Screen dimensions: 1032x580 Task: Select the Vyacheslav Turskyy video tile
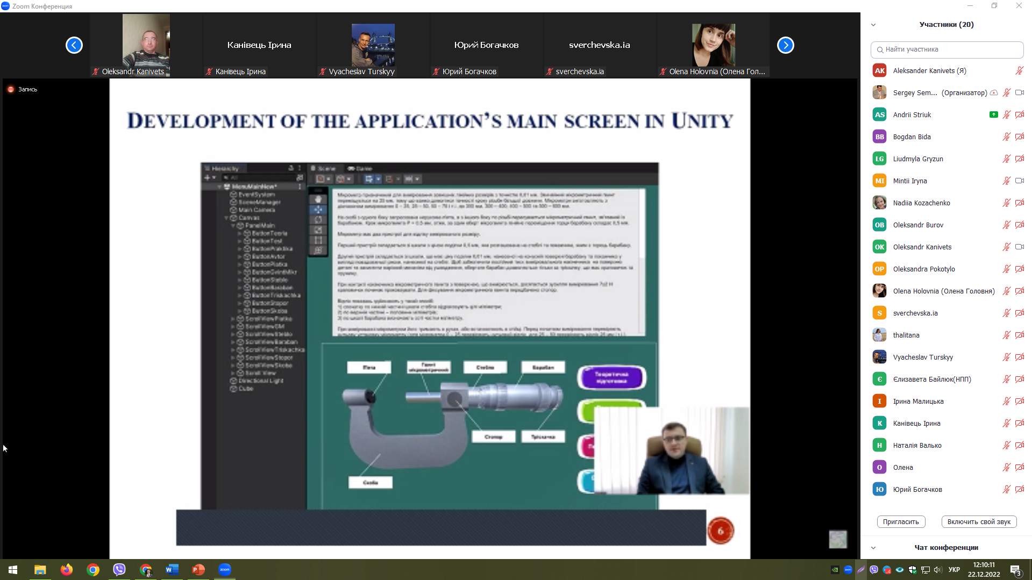(x=373, y=45)
